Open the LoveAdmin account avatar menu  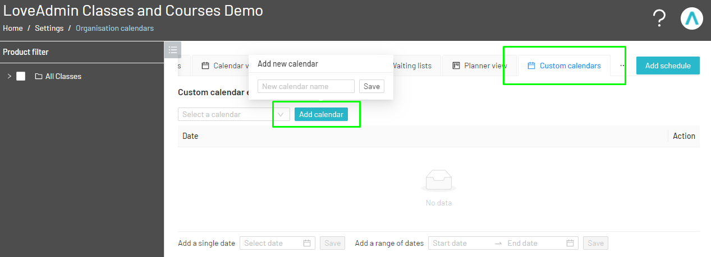pos(692,18)
